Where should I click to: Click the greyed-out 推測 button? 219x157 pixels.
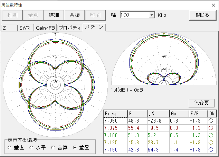(12, 15)
